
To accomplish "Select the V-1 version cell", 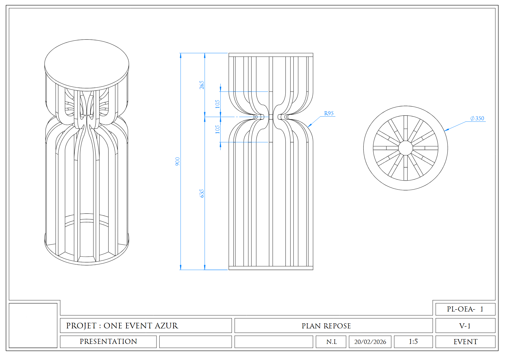I will [465, 326].
